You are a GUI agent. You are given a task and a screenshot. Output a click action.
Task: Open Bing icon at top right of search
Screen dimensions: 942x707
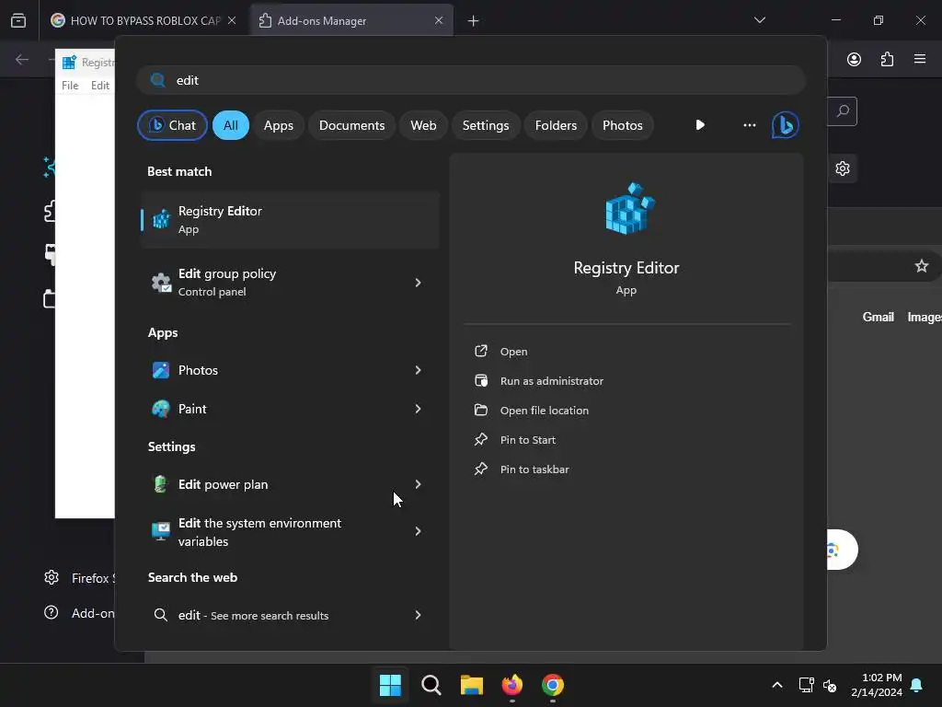786,125
